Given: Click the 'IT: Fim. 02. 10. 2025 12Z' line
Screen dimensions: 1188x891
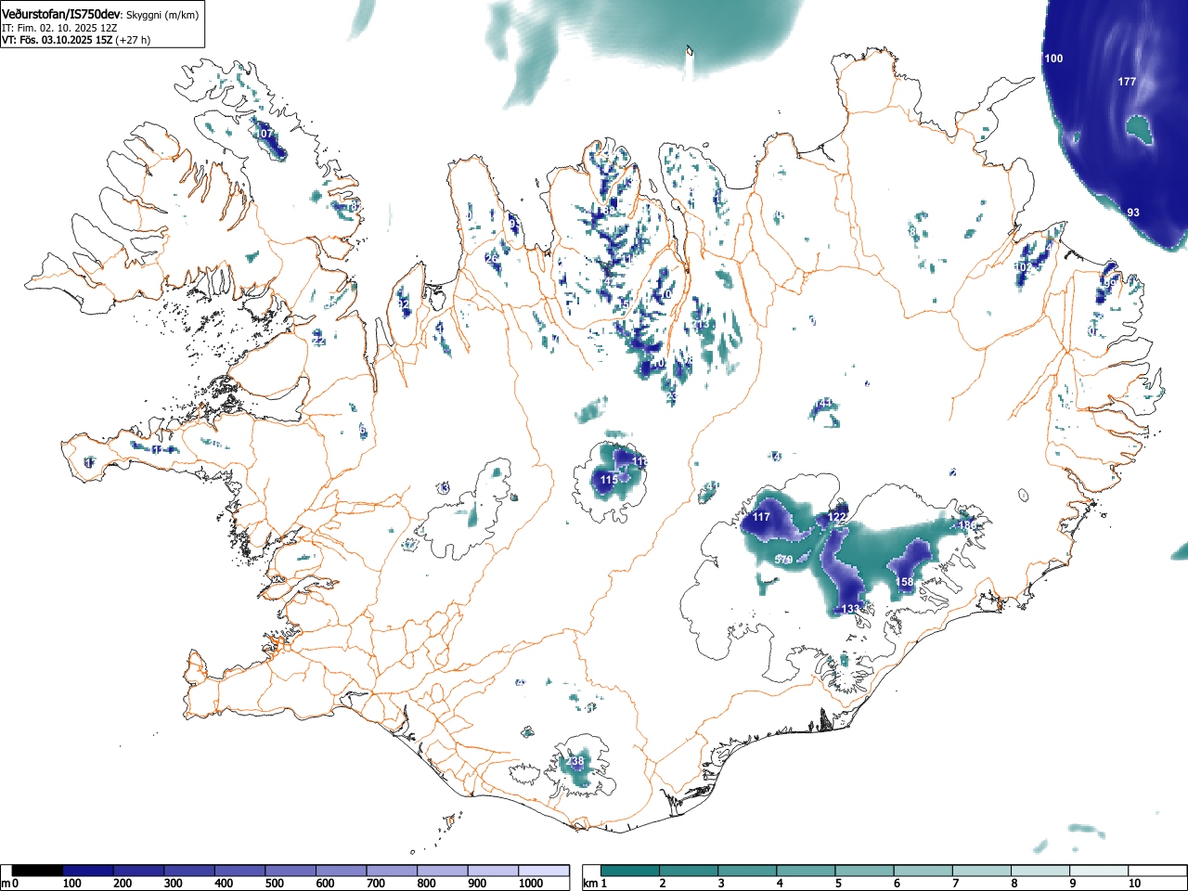Looking at the screenshot, I should coord(59,28).
